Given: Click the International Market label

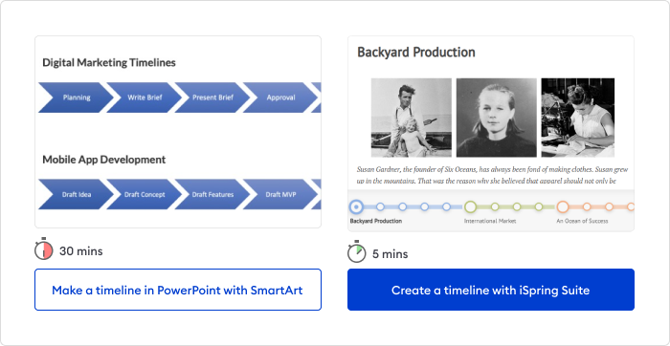Looking at the screenshot, I should point(490,221).
